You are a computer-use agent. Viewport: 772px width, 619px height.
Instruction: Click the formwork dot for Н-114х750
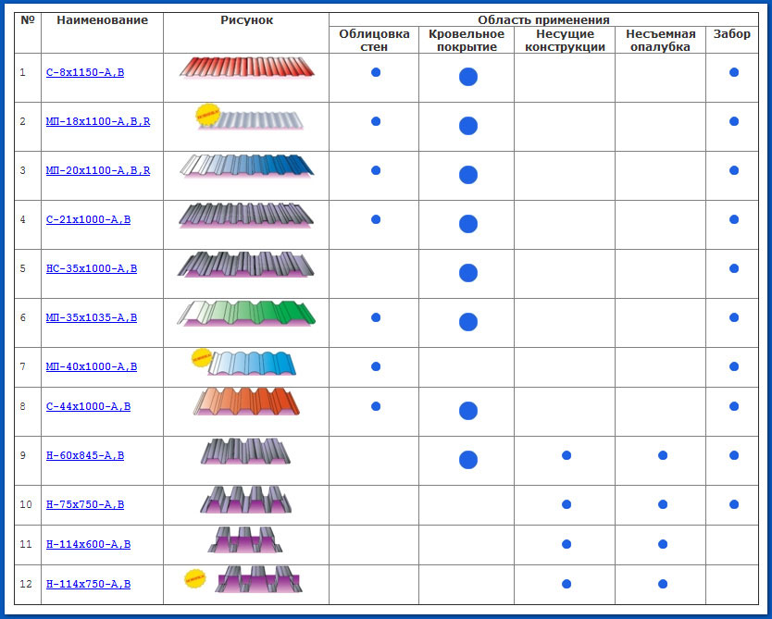pyautogui.click(x=663, y=584)
